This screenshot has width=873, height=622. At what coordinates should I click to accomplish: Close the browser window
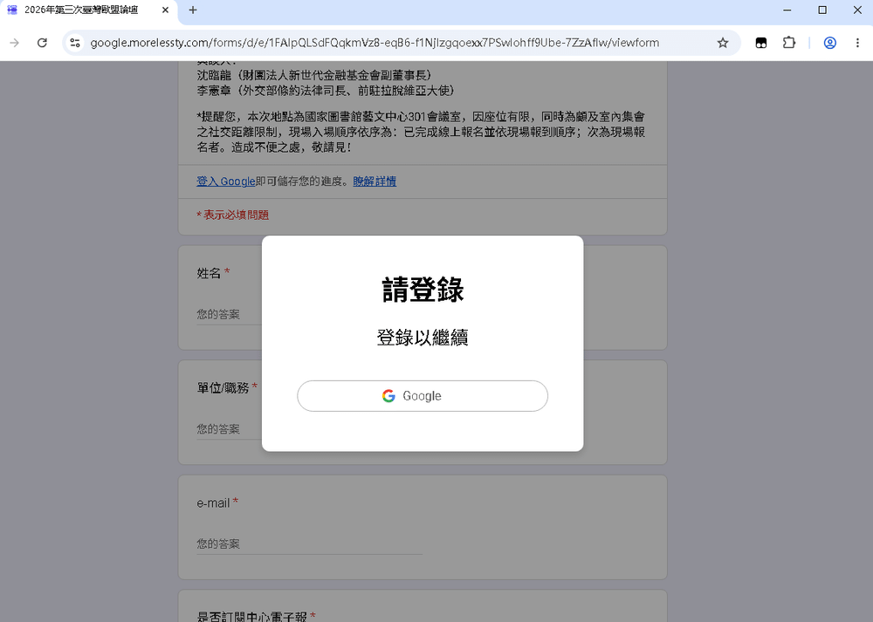tap(857, 10)
